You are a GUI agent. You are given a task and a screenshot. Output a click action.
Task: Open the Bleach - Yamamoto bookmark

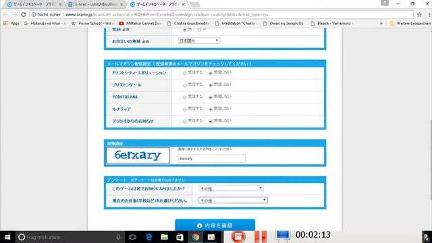click(331, 24)
